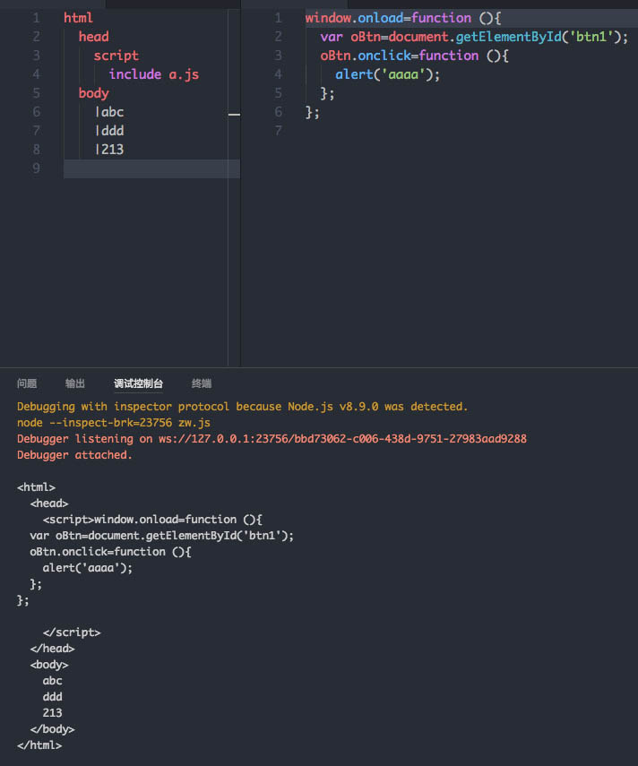Screen dimensions: 638x766
Task: Select the 调试控制台 tab
Action: tap(139, 383)
